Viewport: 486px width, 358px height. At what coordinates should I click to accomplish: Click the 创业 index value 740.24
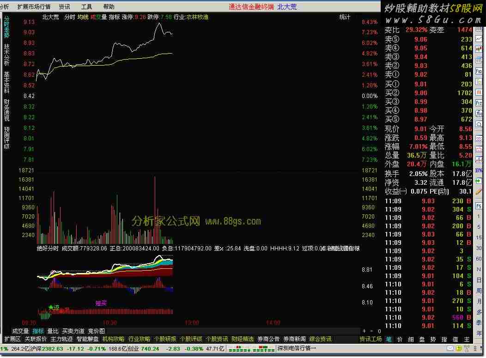[x=150, y=349]
